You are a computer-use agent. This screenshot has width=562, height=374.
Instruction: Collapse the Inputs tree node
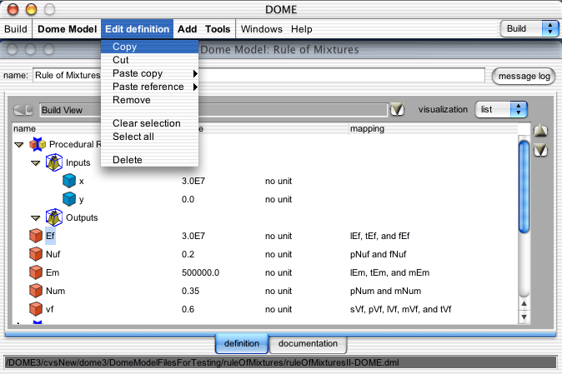click(36, 163)
